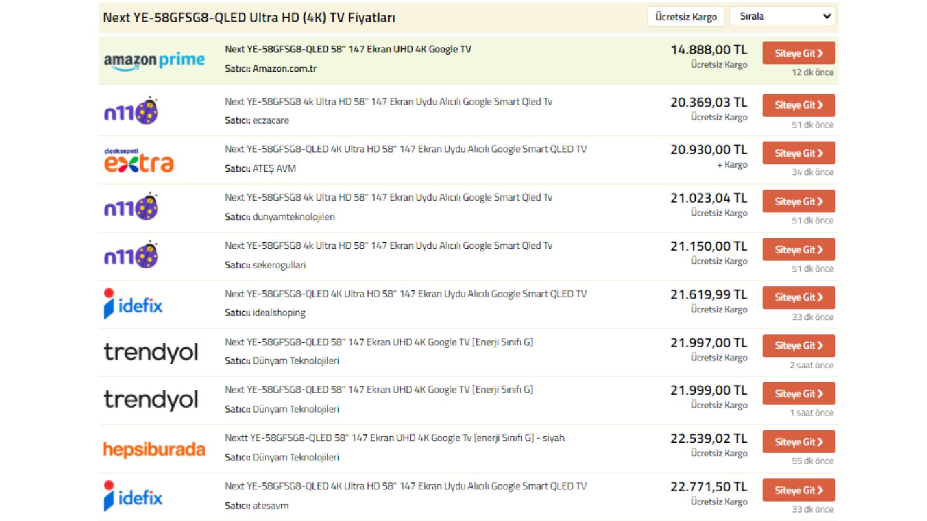Click the '1 saat önce' timestamp

[x=812, y=413]
